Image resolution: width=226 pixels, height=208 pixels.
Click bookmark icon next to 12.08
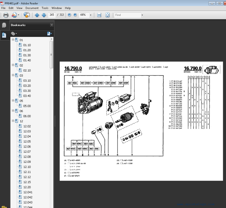pos(20,156)
